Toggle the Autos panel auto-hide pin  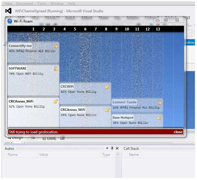tap(112, 148)
